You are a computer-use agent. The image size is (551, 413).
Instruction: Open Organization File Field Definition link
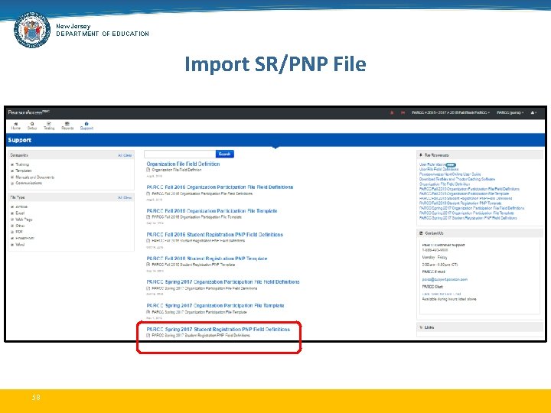coord(183,164)
